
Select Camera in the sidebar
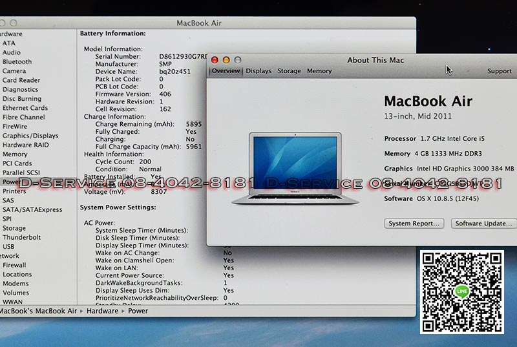14,71
